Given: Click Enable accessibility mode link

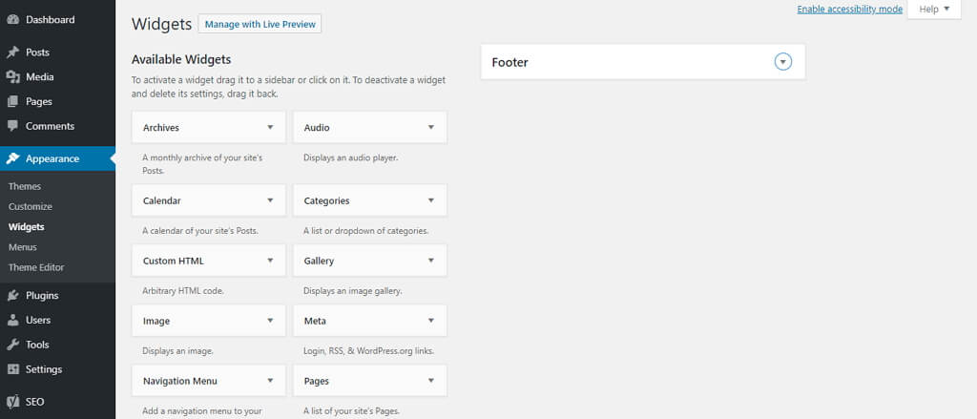Looking at the screenshot, I should point(850,10).
